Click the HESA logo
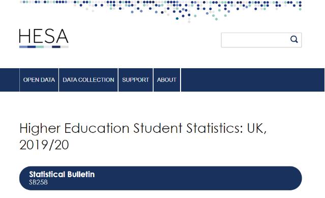Image resolution: width=325 pixels, height=198 pixels. point(44,38)
